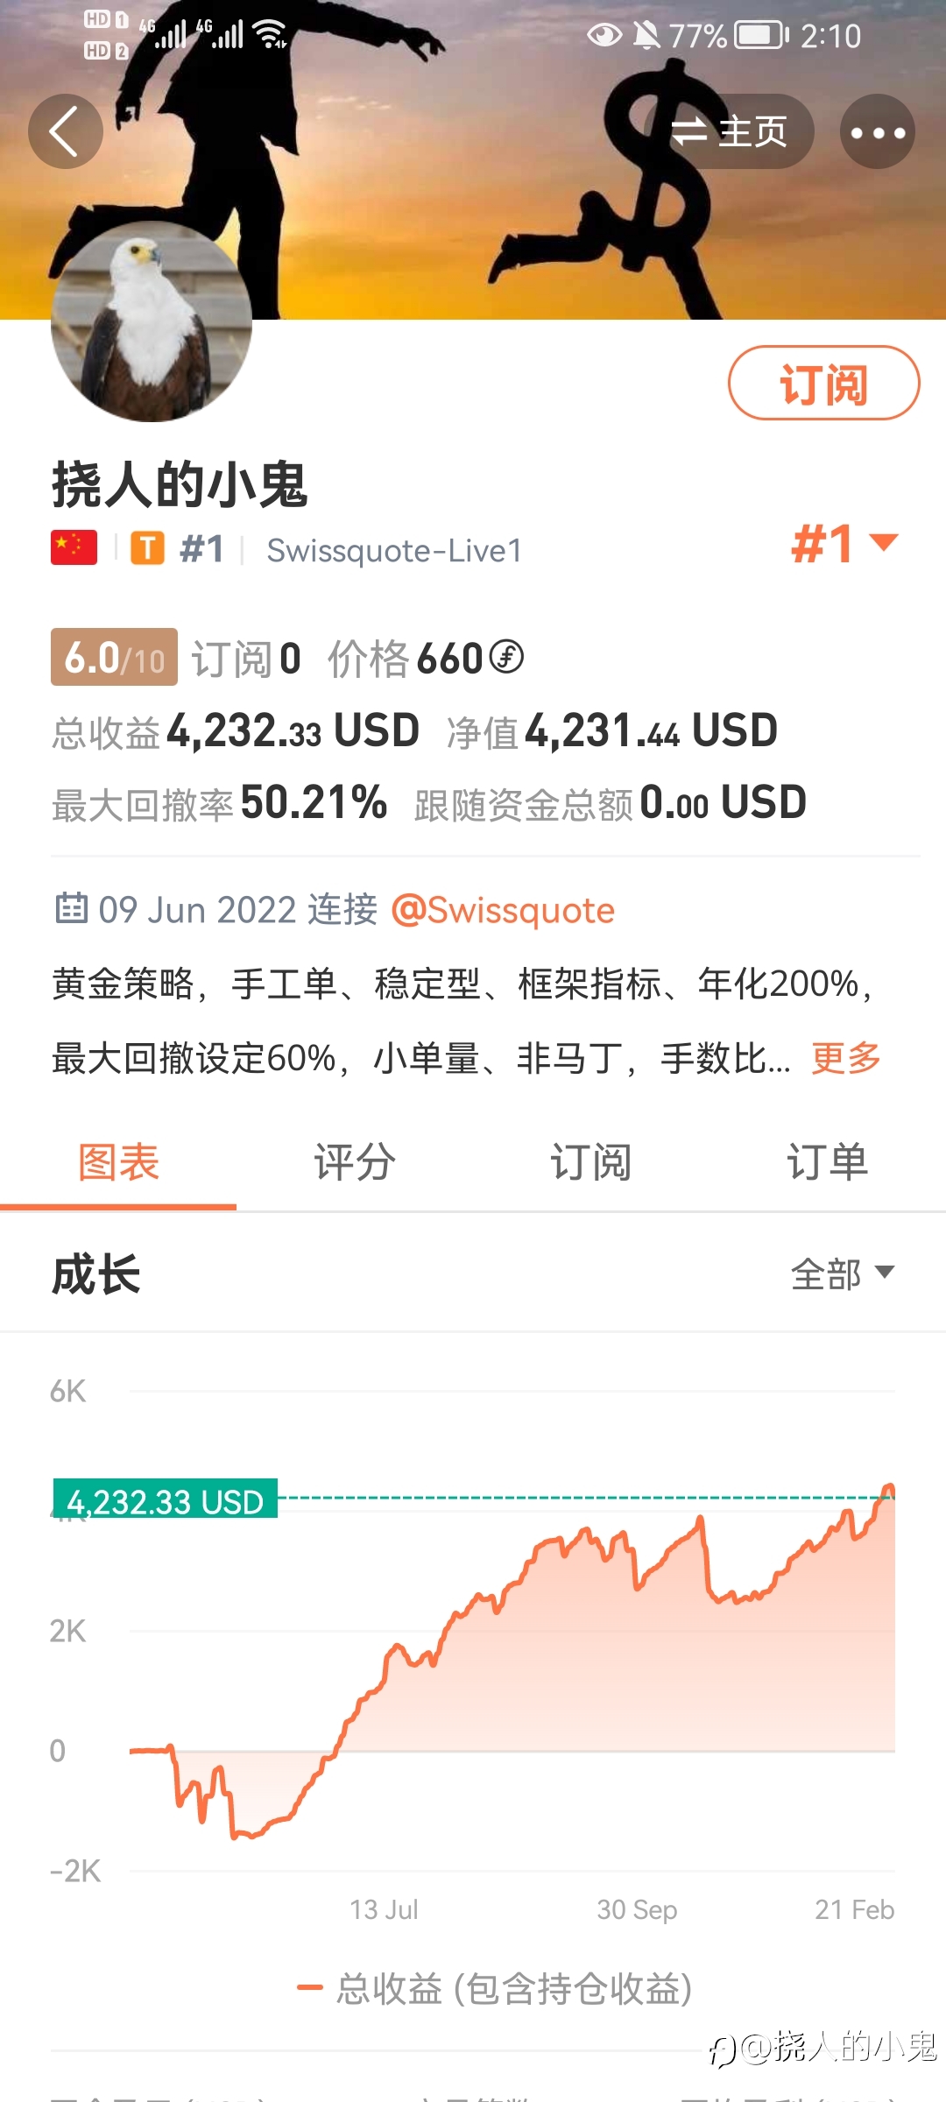Open the three-dots more options menu

(x=878, y=132)
